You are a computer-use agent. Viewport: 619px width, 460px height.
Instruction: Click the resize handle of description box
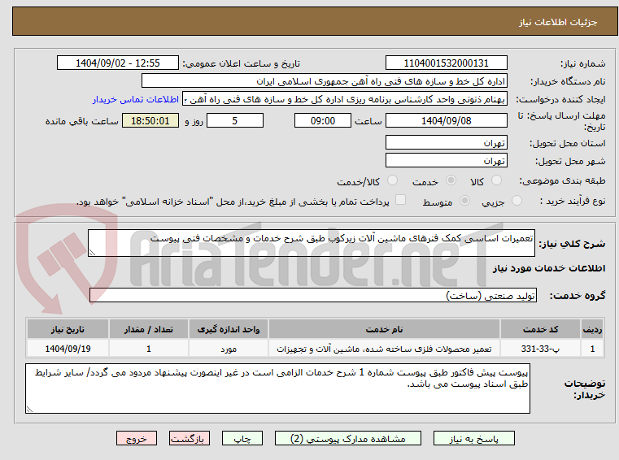pyautogui.click(x=92, y=253)
